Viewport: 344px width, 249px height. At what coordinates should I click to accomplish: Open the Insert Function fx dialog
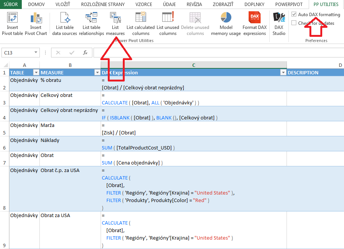pos(85,53)
